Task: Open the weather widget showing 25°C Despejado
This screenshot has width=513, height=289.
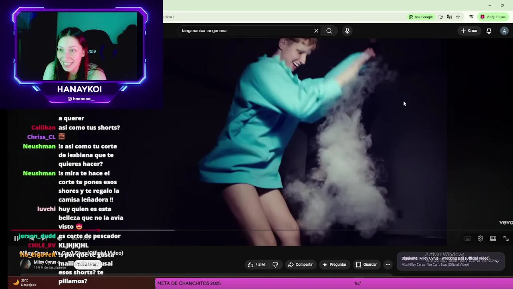Action: tap(25, 283)
